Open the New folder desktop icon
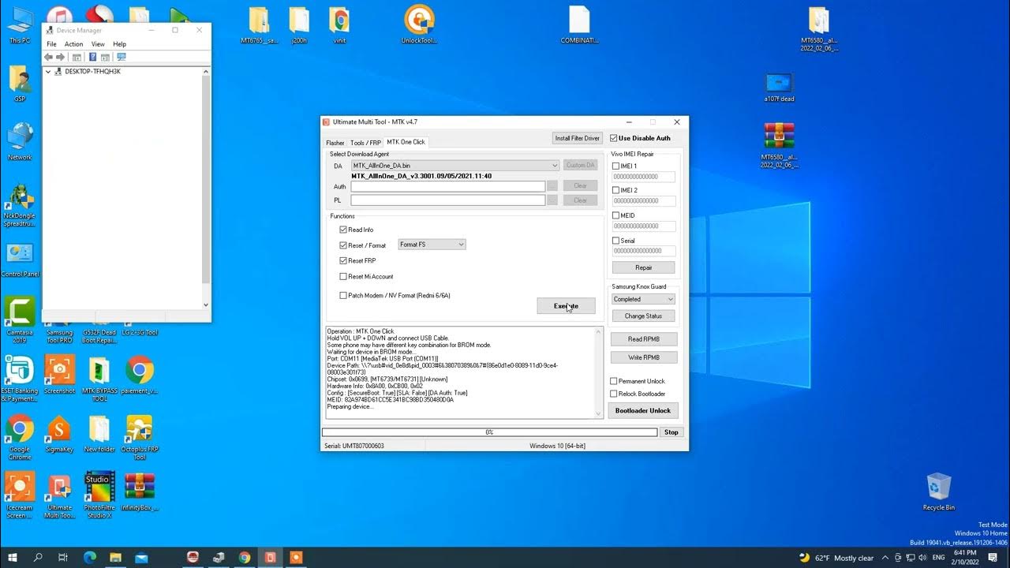The image size is (1010, 568). click(x=99, y=434)
